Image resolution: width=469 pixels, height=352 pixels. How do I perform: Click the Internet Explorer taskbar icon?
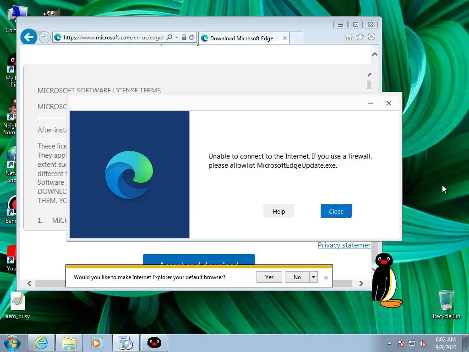coord(41,343)
